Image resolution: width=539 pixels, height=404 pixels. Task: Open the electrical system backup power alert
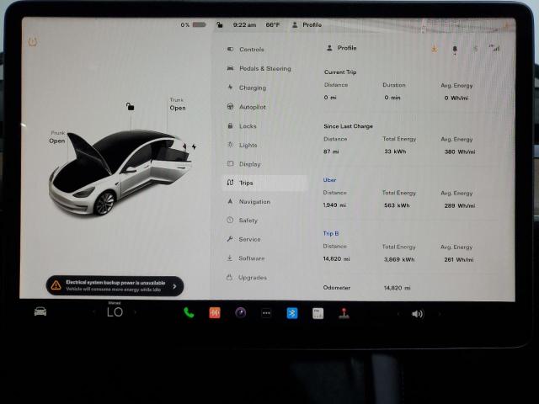click(x=115, y=285)
